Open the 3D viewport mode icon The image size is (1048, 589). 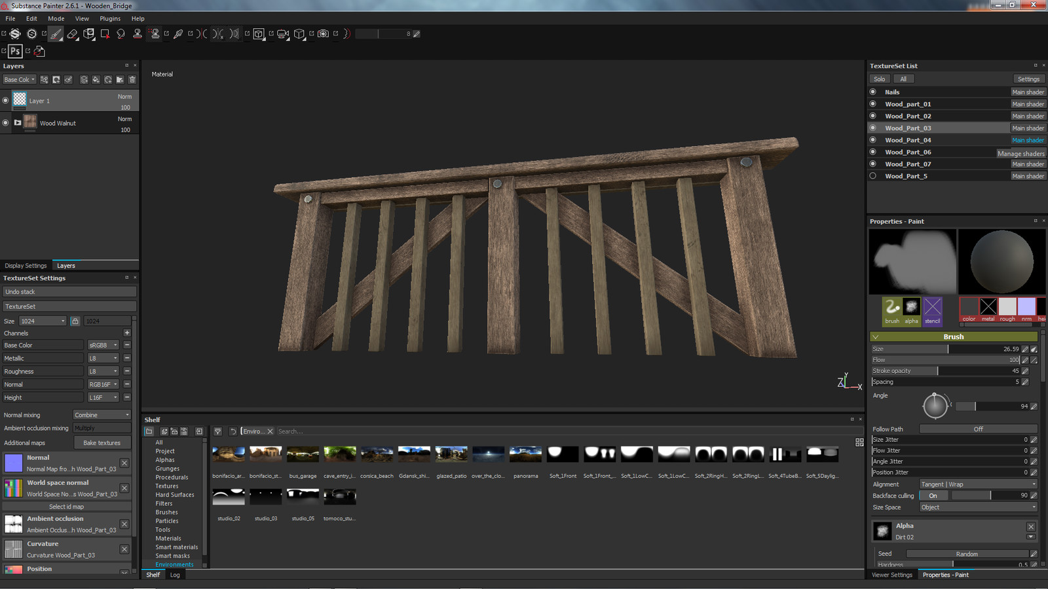259,33
